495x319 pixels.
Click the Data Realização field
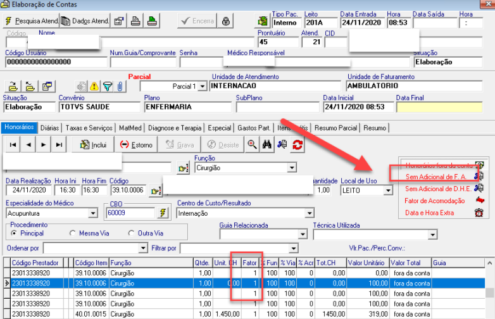click(x=28, y=190)
